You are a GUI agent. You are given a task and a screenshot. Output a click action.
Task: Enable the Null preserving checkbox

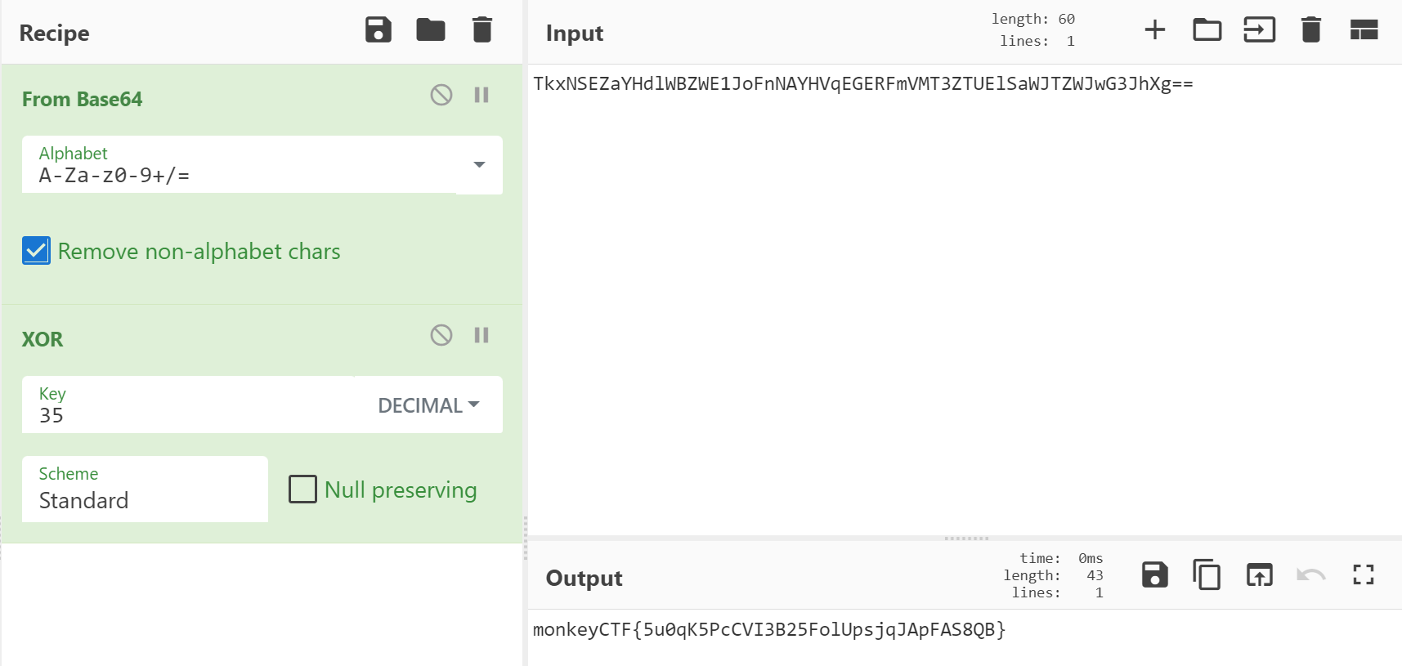pos(302,489)
